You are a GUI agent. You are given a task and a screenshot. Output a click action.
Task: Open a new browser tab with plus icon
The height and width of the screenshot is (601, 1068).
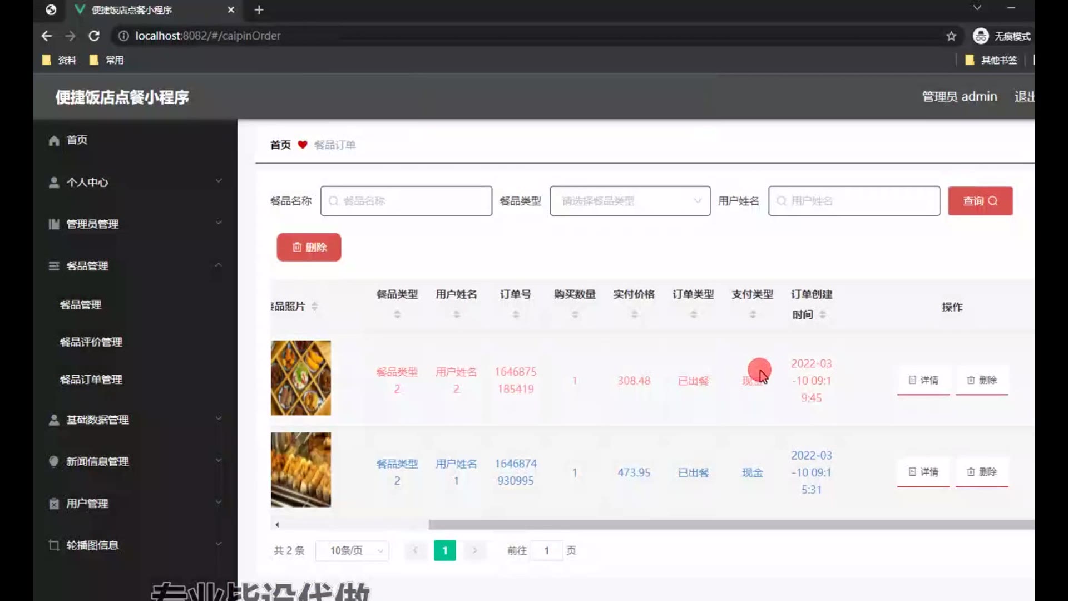point(259,10)
